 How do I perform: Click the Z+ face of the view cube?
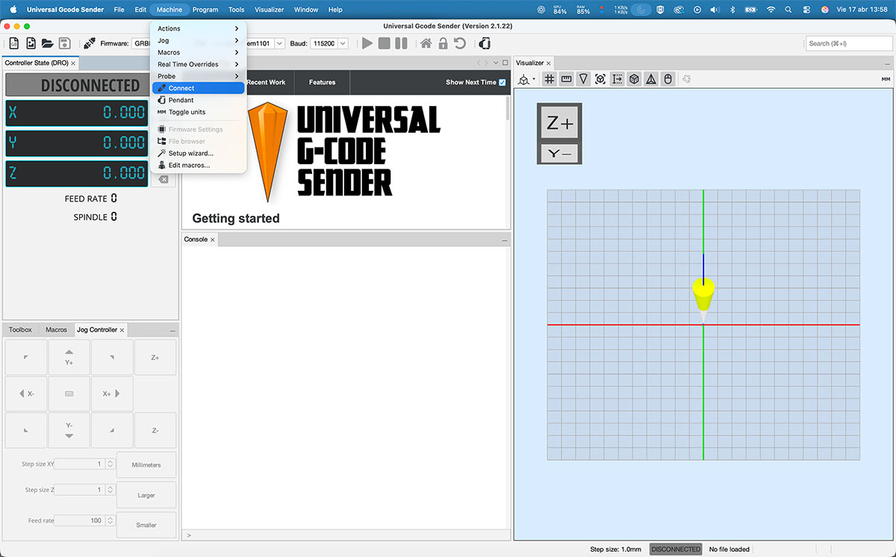[x=559, y=124]
